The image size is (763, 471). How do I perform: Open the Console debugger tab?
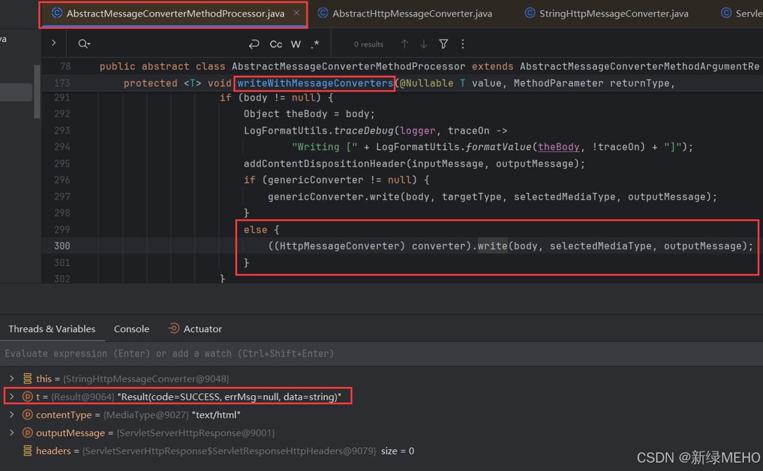132,329
